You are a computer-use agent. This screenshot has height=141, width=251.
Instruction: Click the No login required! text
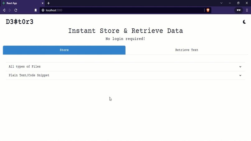tap(125, 39)
